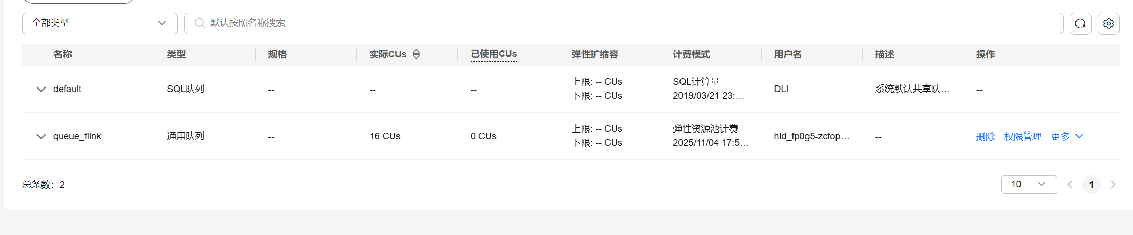The height and width of the screenshot is (235, 1133).
Task: Expand the queue_flink row details
Action: coord(41,136)
